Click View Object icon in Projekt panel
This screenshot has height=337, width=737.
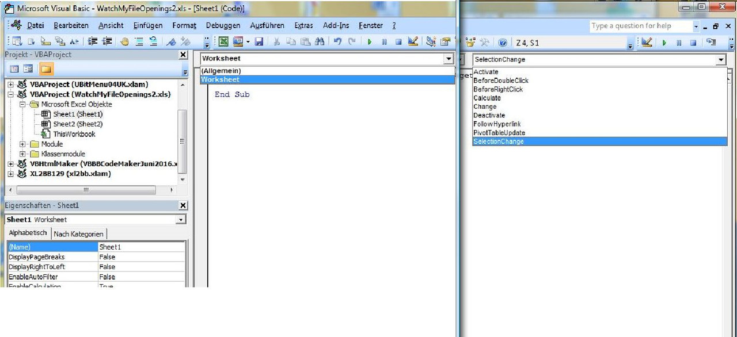[x=28, y=68]
